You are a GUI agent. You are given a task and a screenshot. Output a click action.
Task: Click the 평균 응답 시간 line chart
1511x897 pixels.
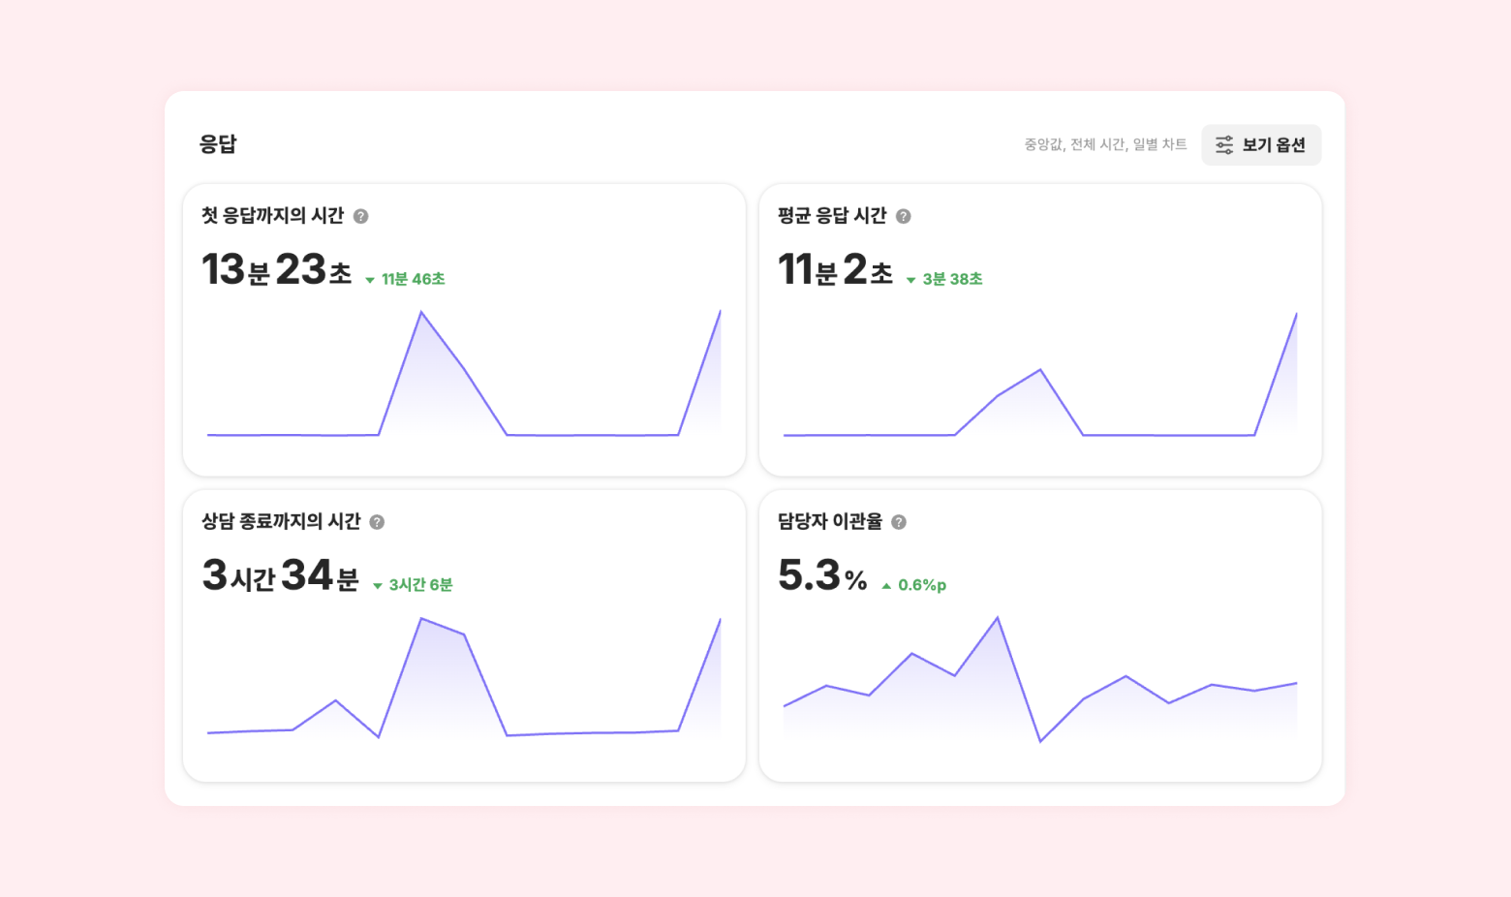1040,374
